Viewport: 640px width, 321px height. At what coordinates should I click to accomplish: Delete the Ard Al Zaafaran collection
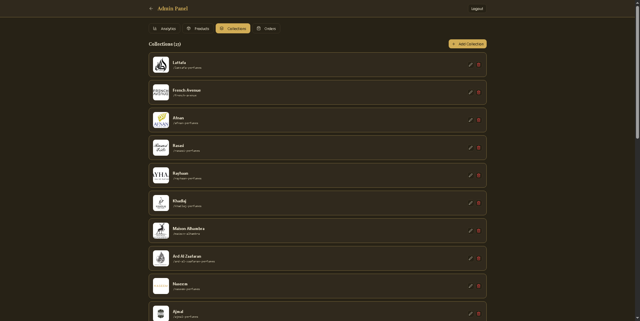coord(479,258)
